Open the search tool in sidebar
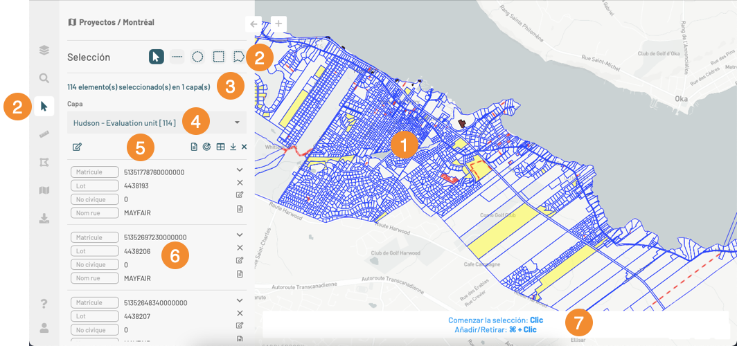737x346 pixels. (x=44, y=78)
